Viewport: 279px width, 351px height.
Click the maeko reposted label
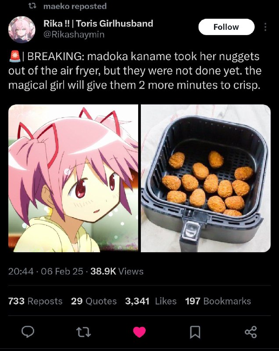(x=75, y=6)
